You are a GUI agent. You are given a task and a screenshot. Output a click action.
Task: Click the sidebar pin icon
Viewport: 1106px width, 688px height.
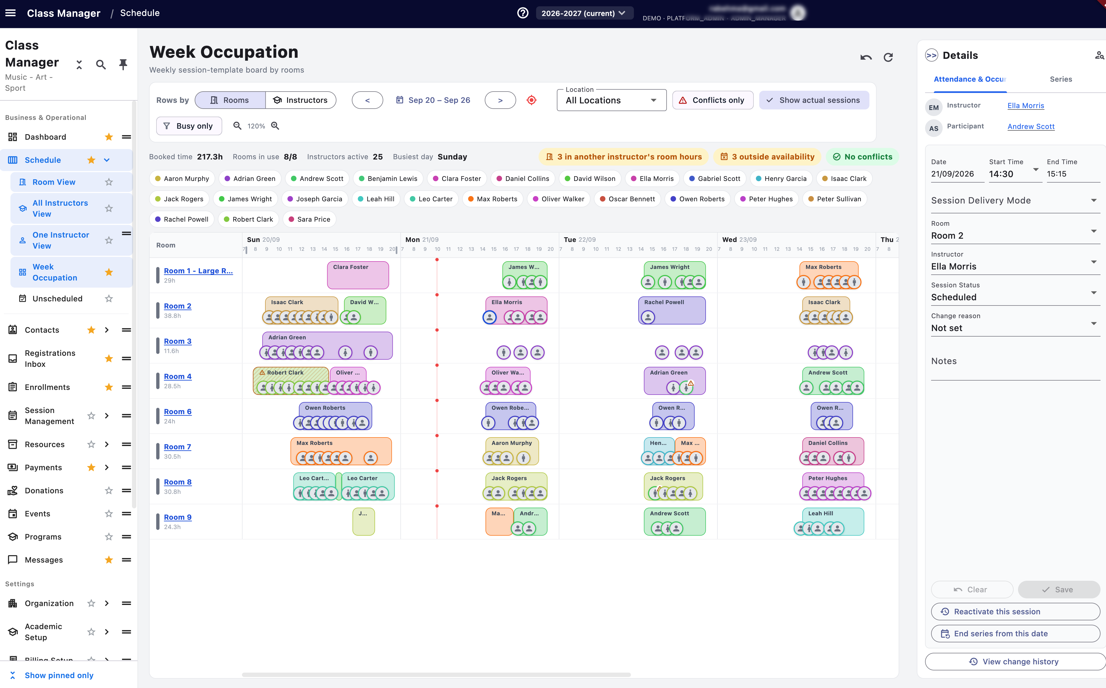[x=123, y=64]
